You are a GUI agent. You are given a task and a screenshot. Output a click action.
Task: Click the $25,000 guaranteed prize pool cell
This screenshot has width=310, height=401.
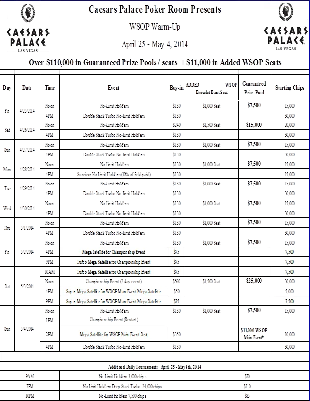(254, 281)
